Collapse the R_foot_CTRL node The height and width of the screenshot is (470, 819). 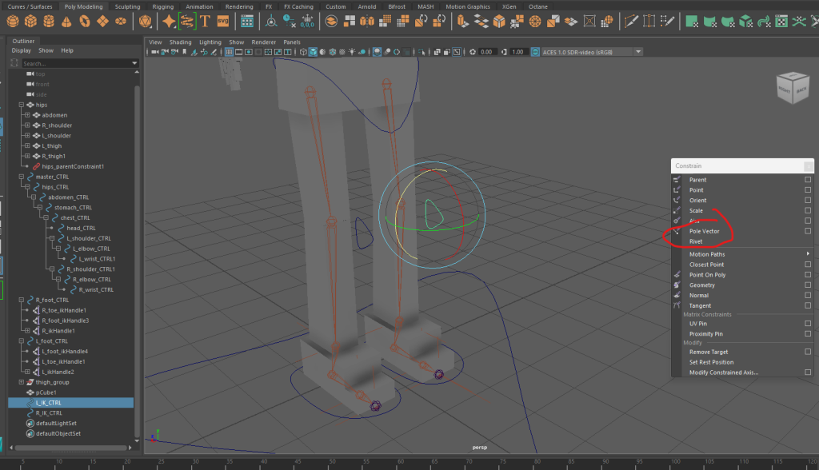pyautogui.click(x=22, y=300)
